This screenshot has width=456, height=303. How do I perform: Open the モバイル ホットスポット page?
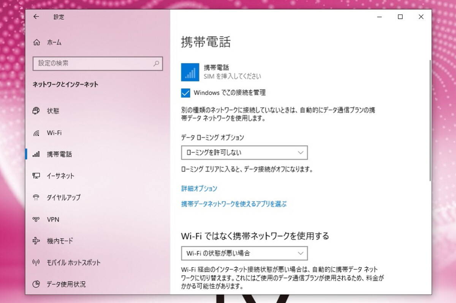[98, 262]
